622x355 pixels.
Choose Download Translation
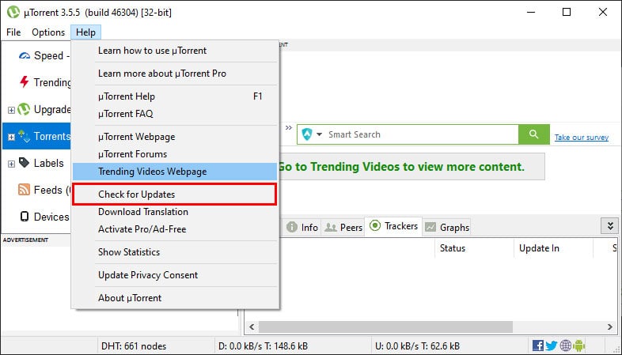[175, 212]
